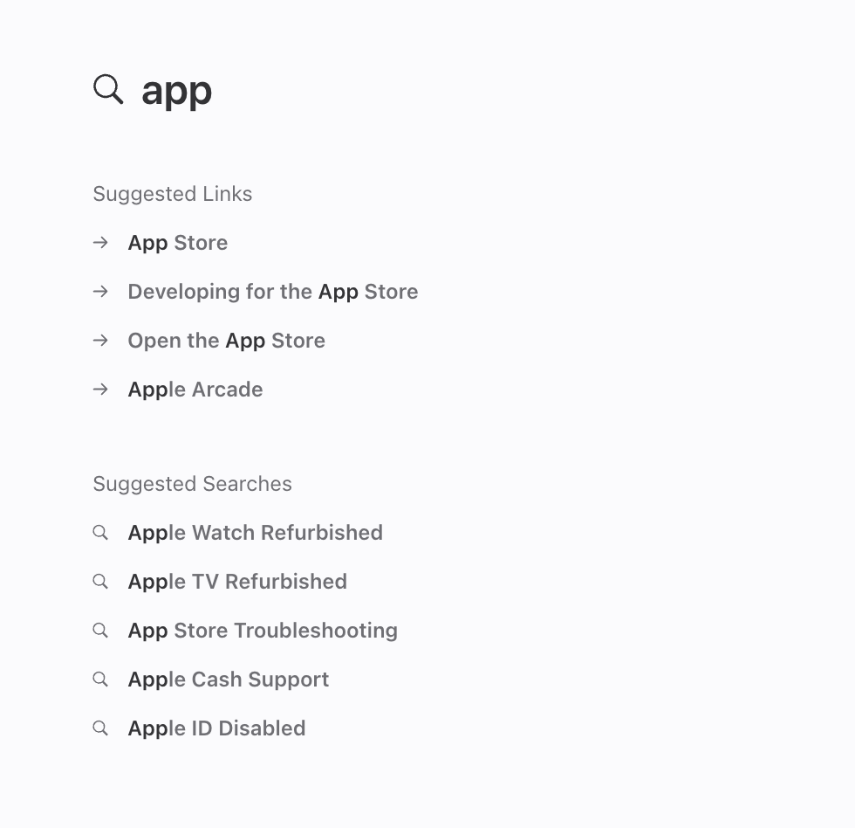The height and width of the screenshot is (828, 855).
Task: Pick the Apple Cash Support suggestion
Action: tap(229, 680)
